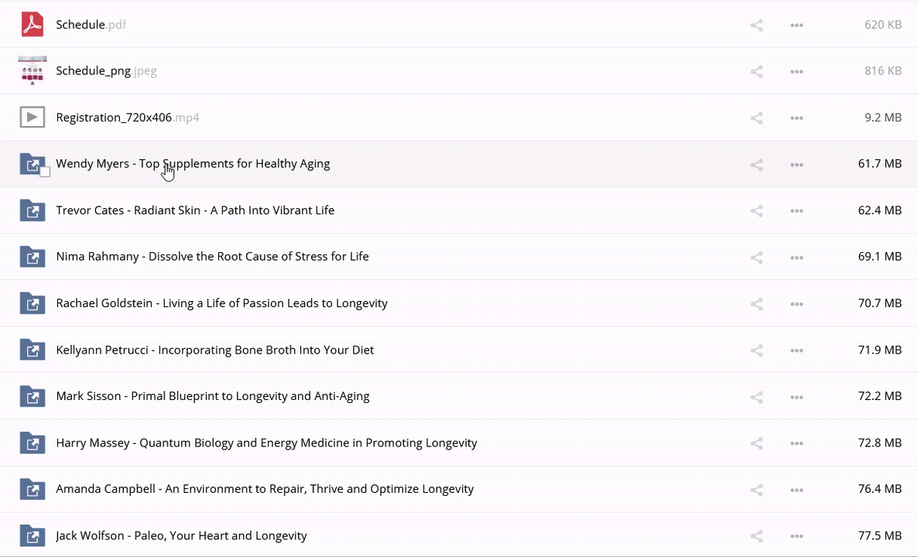Screen dimensions: 918x557
Task: Click the Harry Massey shared folder icon
Action: click(32, 443)
